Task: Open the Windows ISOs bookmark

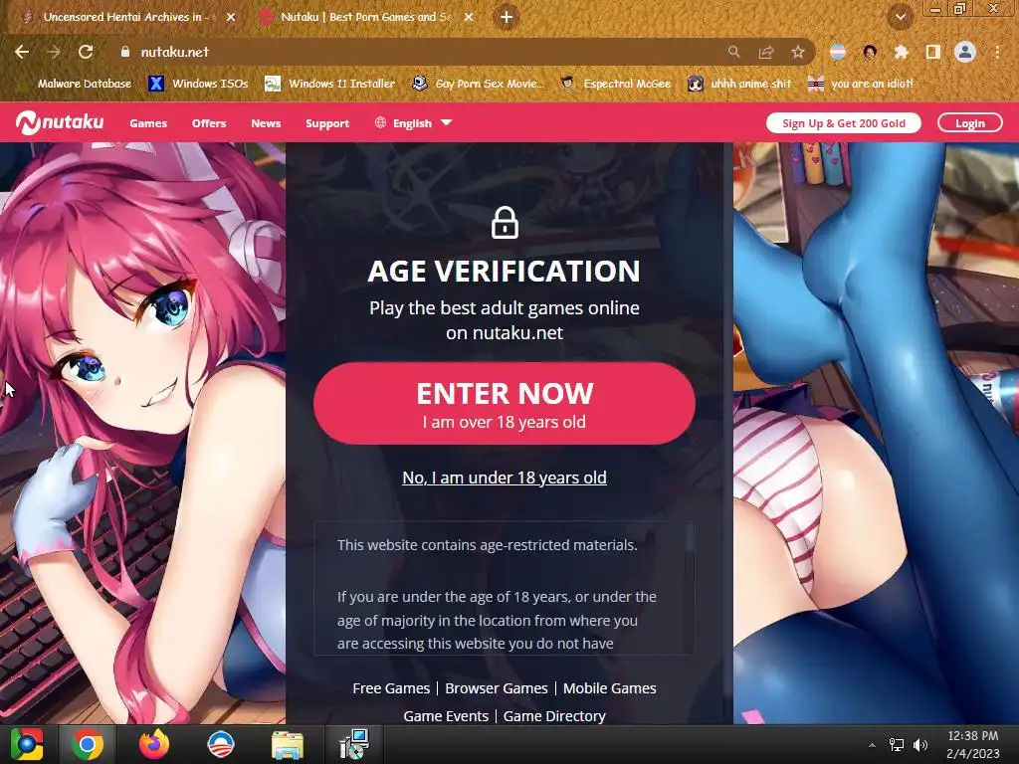Action: click(198, 84)
